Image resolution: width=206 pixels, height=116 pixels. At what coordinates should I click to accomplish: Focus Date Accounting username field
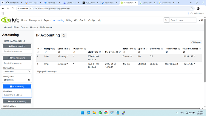pos(17,63)
